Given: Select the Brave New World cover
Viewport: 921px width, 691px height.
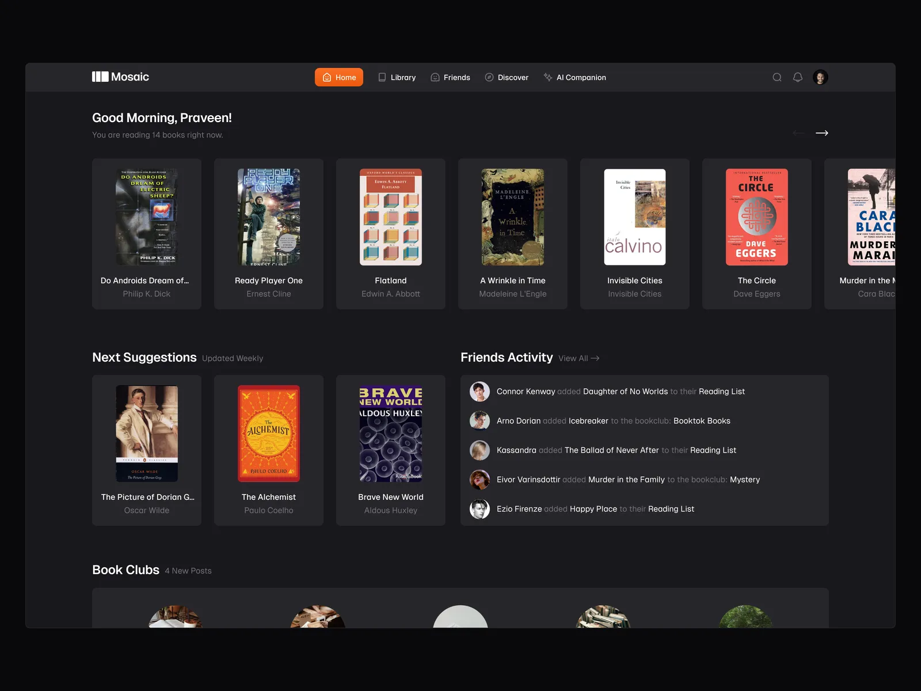Looking at the screenshot, I should point(391,434).
